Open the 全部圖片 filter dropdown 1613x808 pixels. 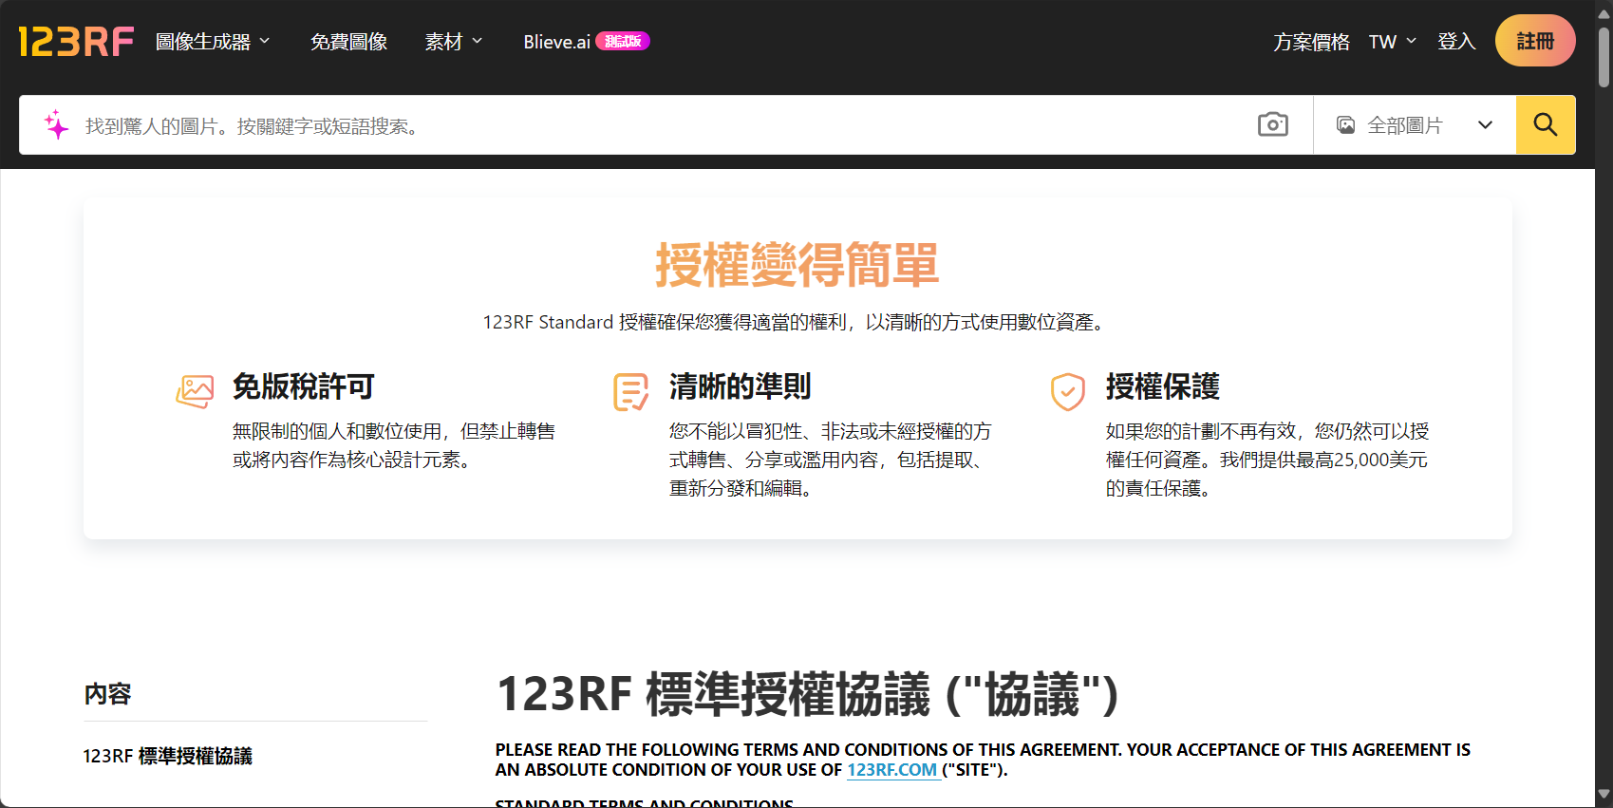click(x=1415, y=124)
